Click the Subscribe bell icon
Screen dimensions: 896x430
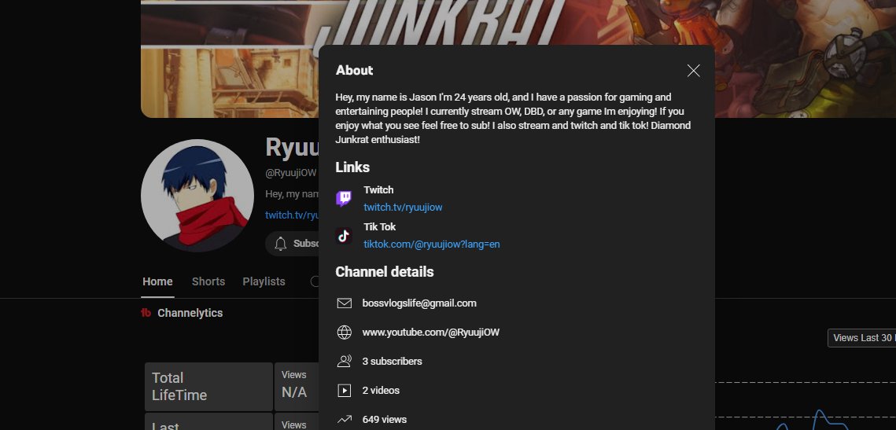(280, 244)
